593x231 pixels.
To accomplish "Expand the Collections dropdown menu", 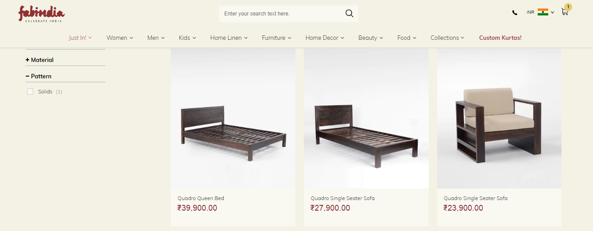I will [447, 38].
